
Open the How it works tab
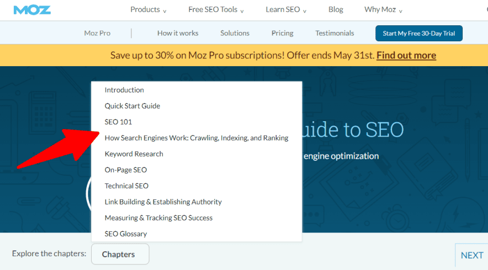178,33
